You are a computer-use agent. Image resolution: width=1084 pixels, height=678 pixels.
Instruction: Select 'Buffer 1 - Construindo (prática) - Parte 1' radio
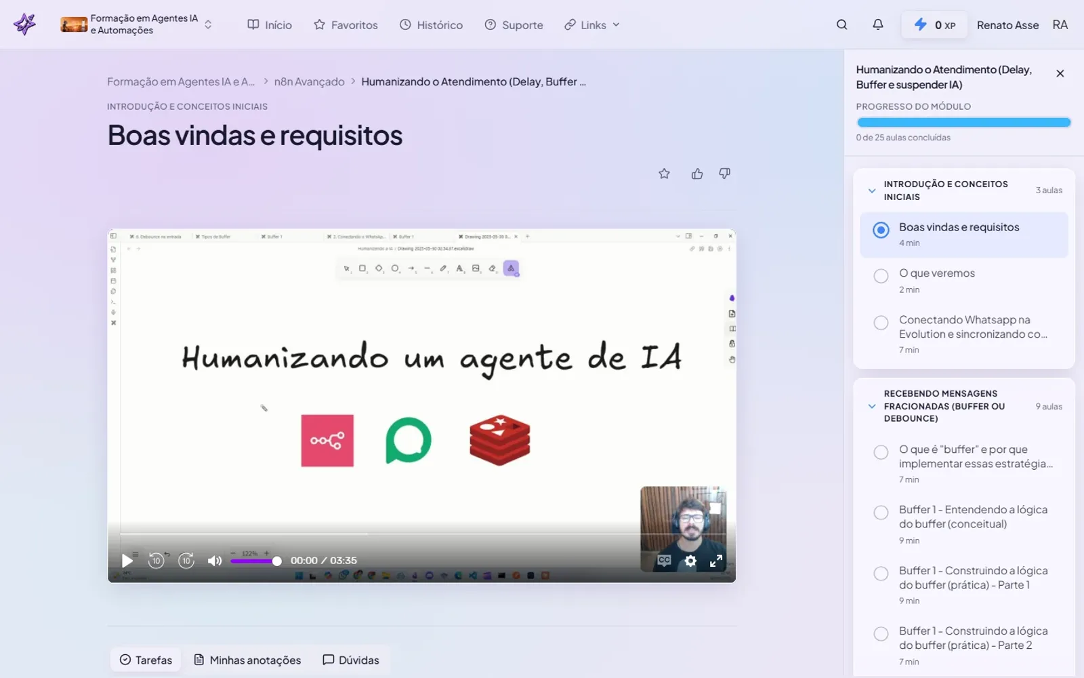[x=881, y=574]
